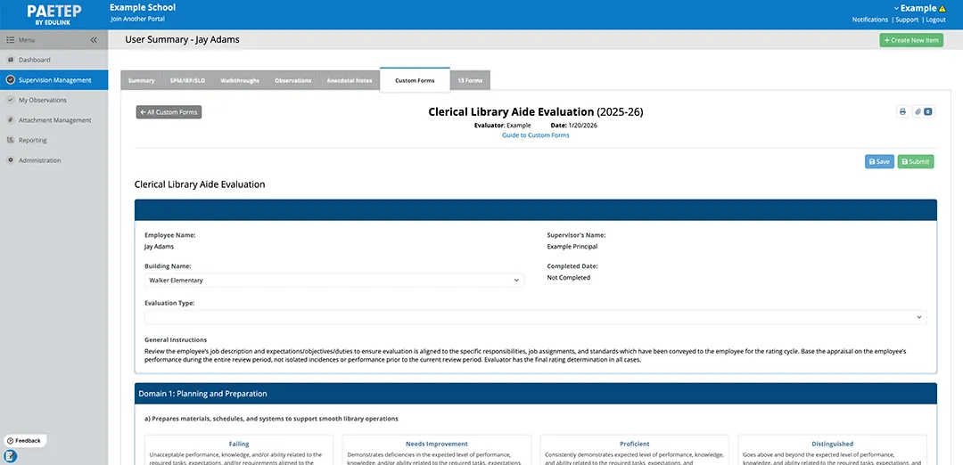The height and width of the screenshot is (465, 963).
Task: Open Attachment Management menu item
Action: tap(54, 120)
